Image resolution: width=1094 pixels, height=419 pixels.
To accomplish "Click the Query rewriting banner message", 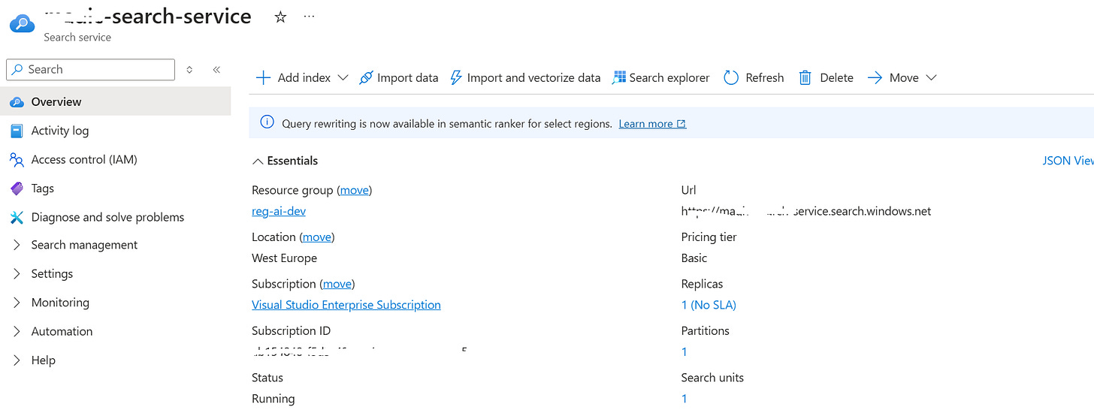I will coord(447,124).
